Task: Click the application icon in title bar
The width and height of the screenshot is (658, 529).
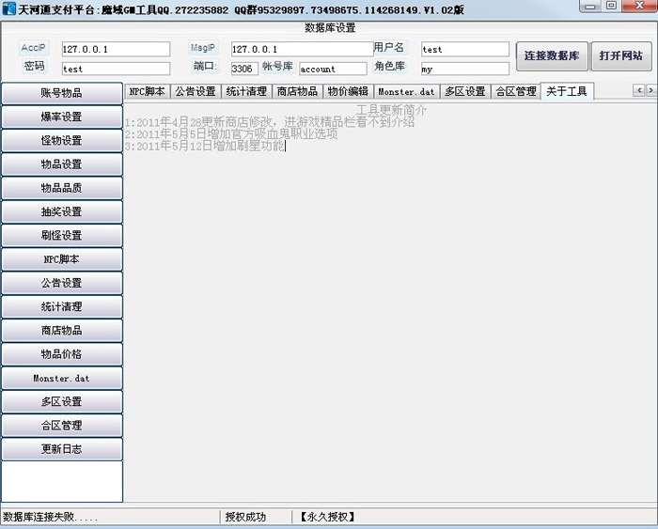Action: pos(9,8)
